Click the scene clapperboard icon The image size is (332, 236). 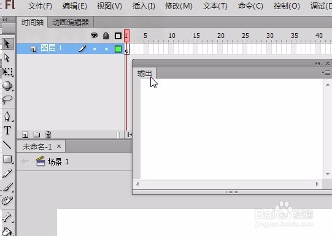click(x=41, y=161)
